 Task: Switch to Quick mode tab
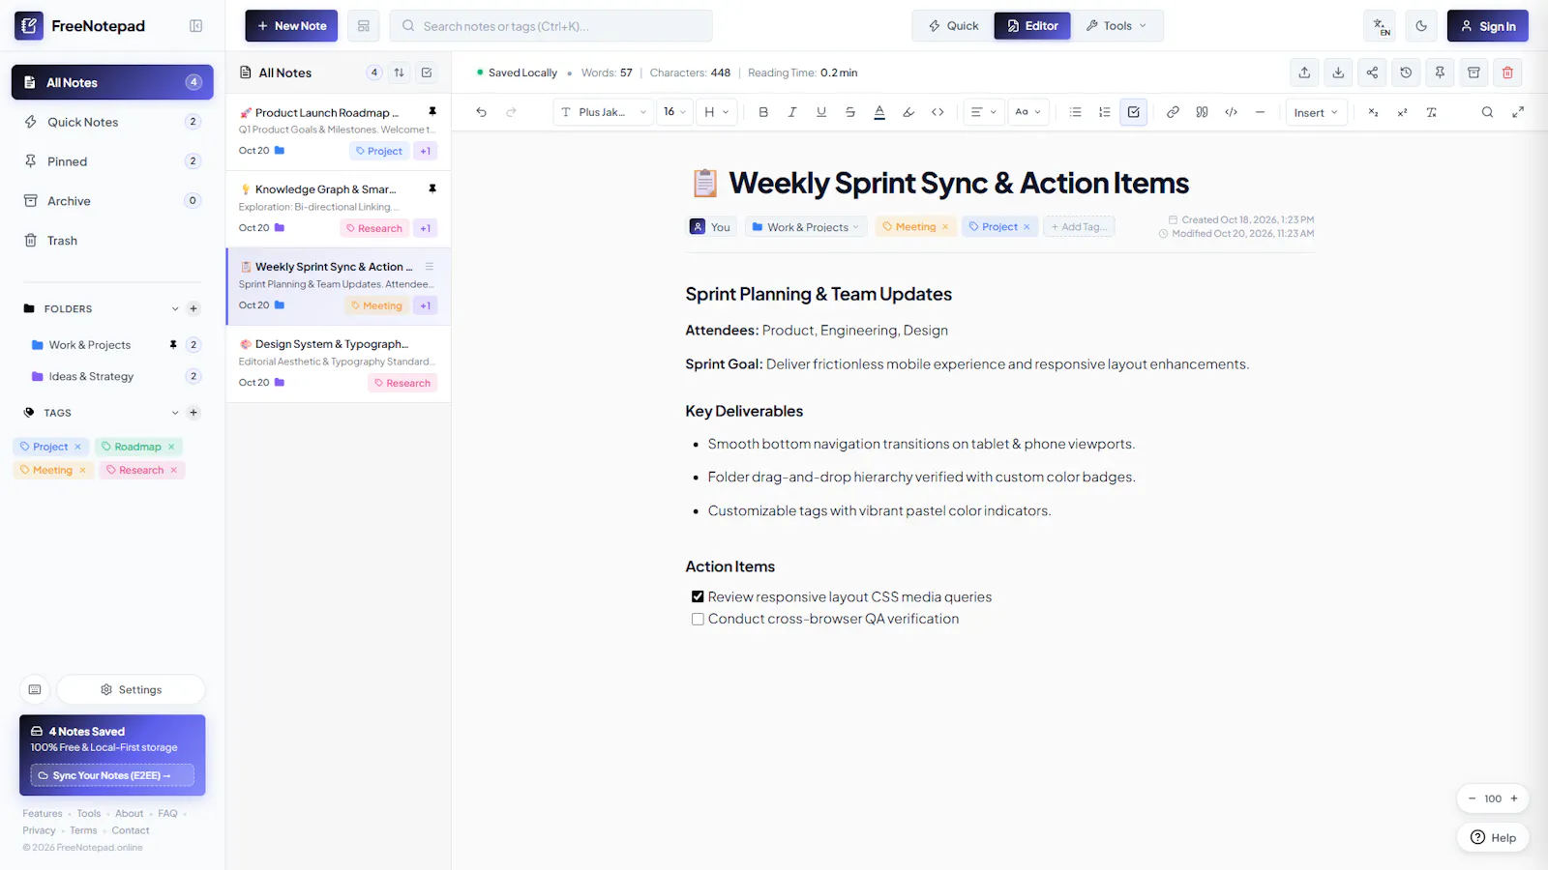(953, 26)
